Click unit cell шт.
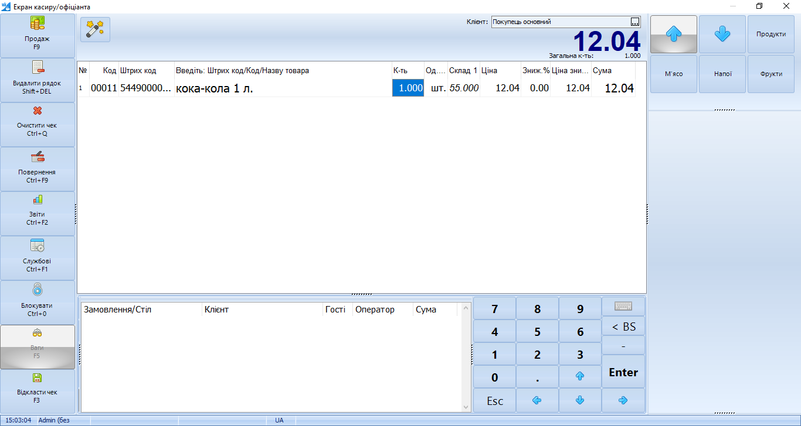 [x=436, y=88]
